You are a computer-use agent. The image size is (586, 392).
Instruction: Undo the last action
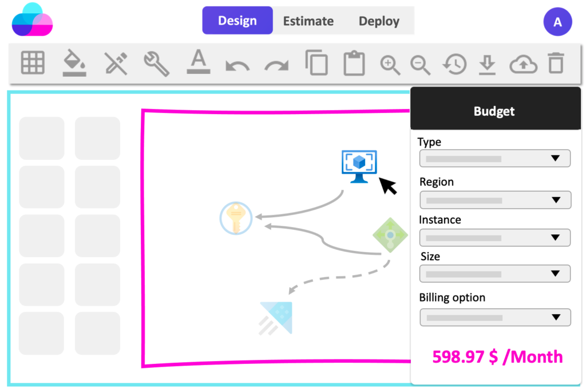click(x=237, y=66)
